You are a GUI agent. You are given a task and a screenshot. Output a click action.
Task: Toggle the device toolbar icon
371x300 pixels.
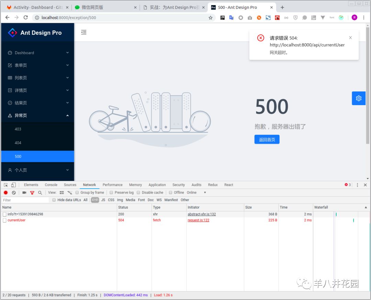[x=13, y=185]
